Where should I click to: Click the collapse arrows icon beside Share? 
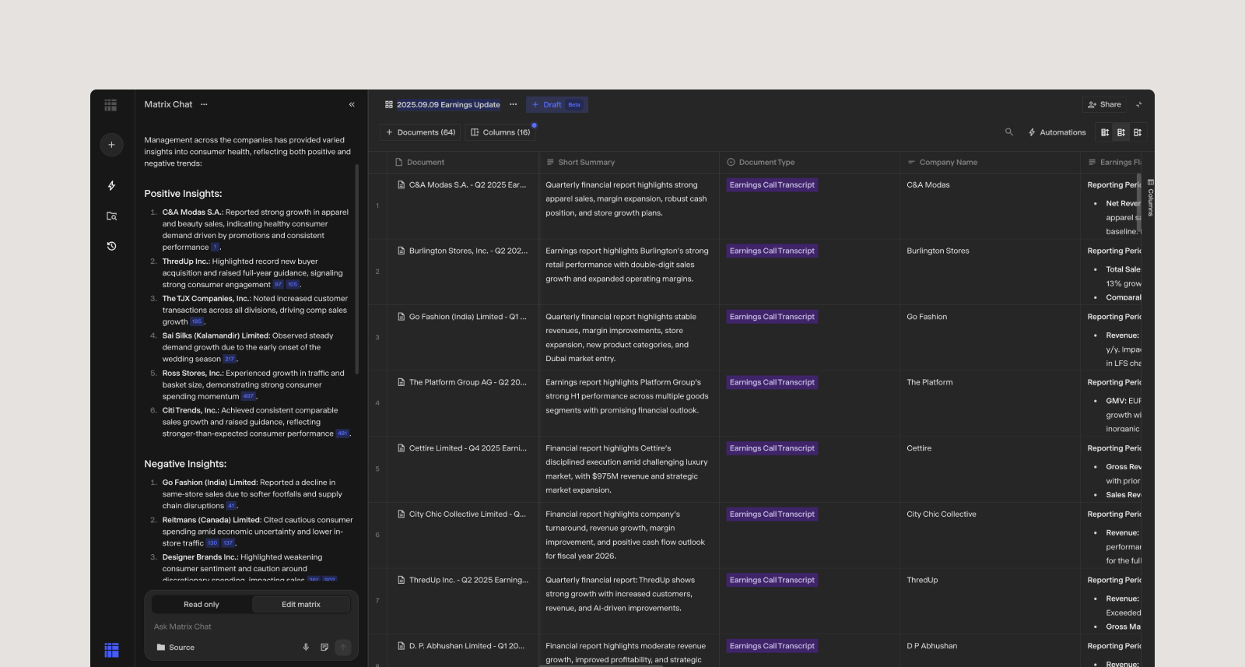point(1139,104)
